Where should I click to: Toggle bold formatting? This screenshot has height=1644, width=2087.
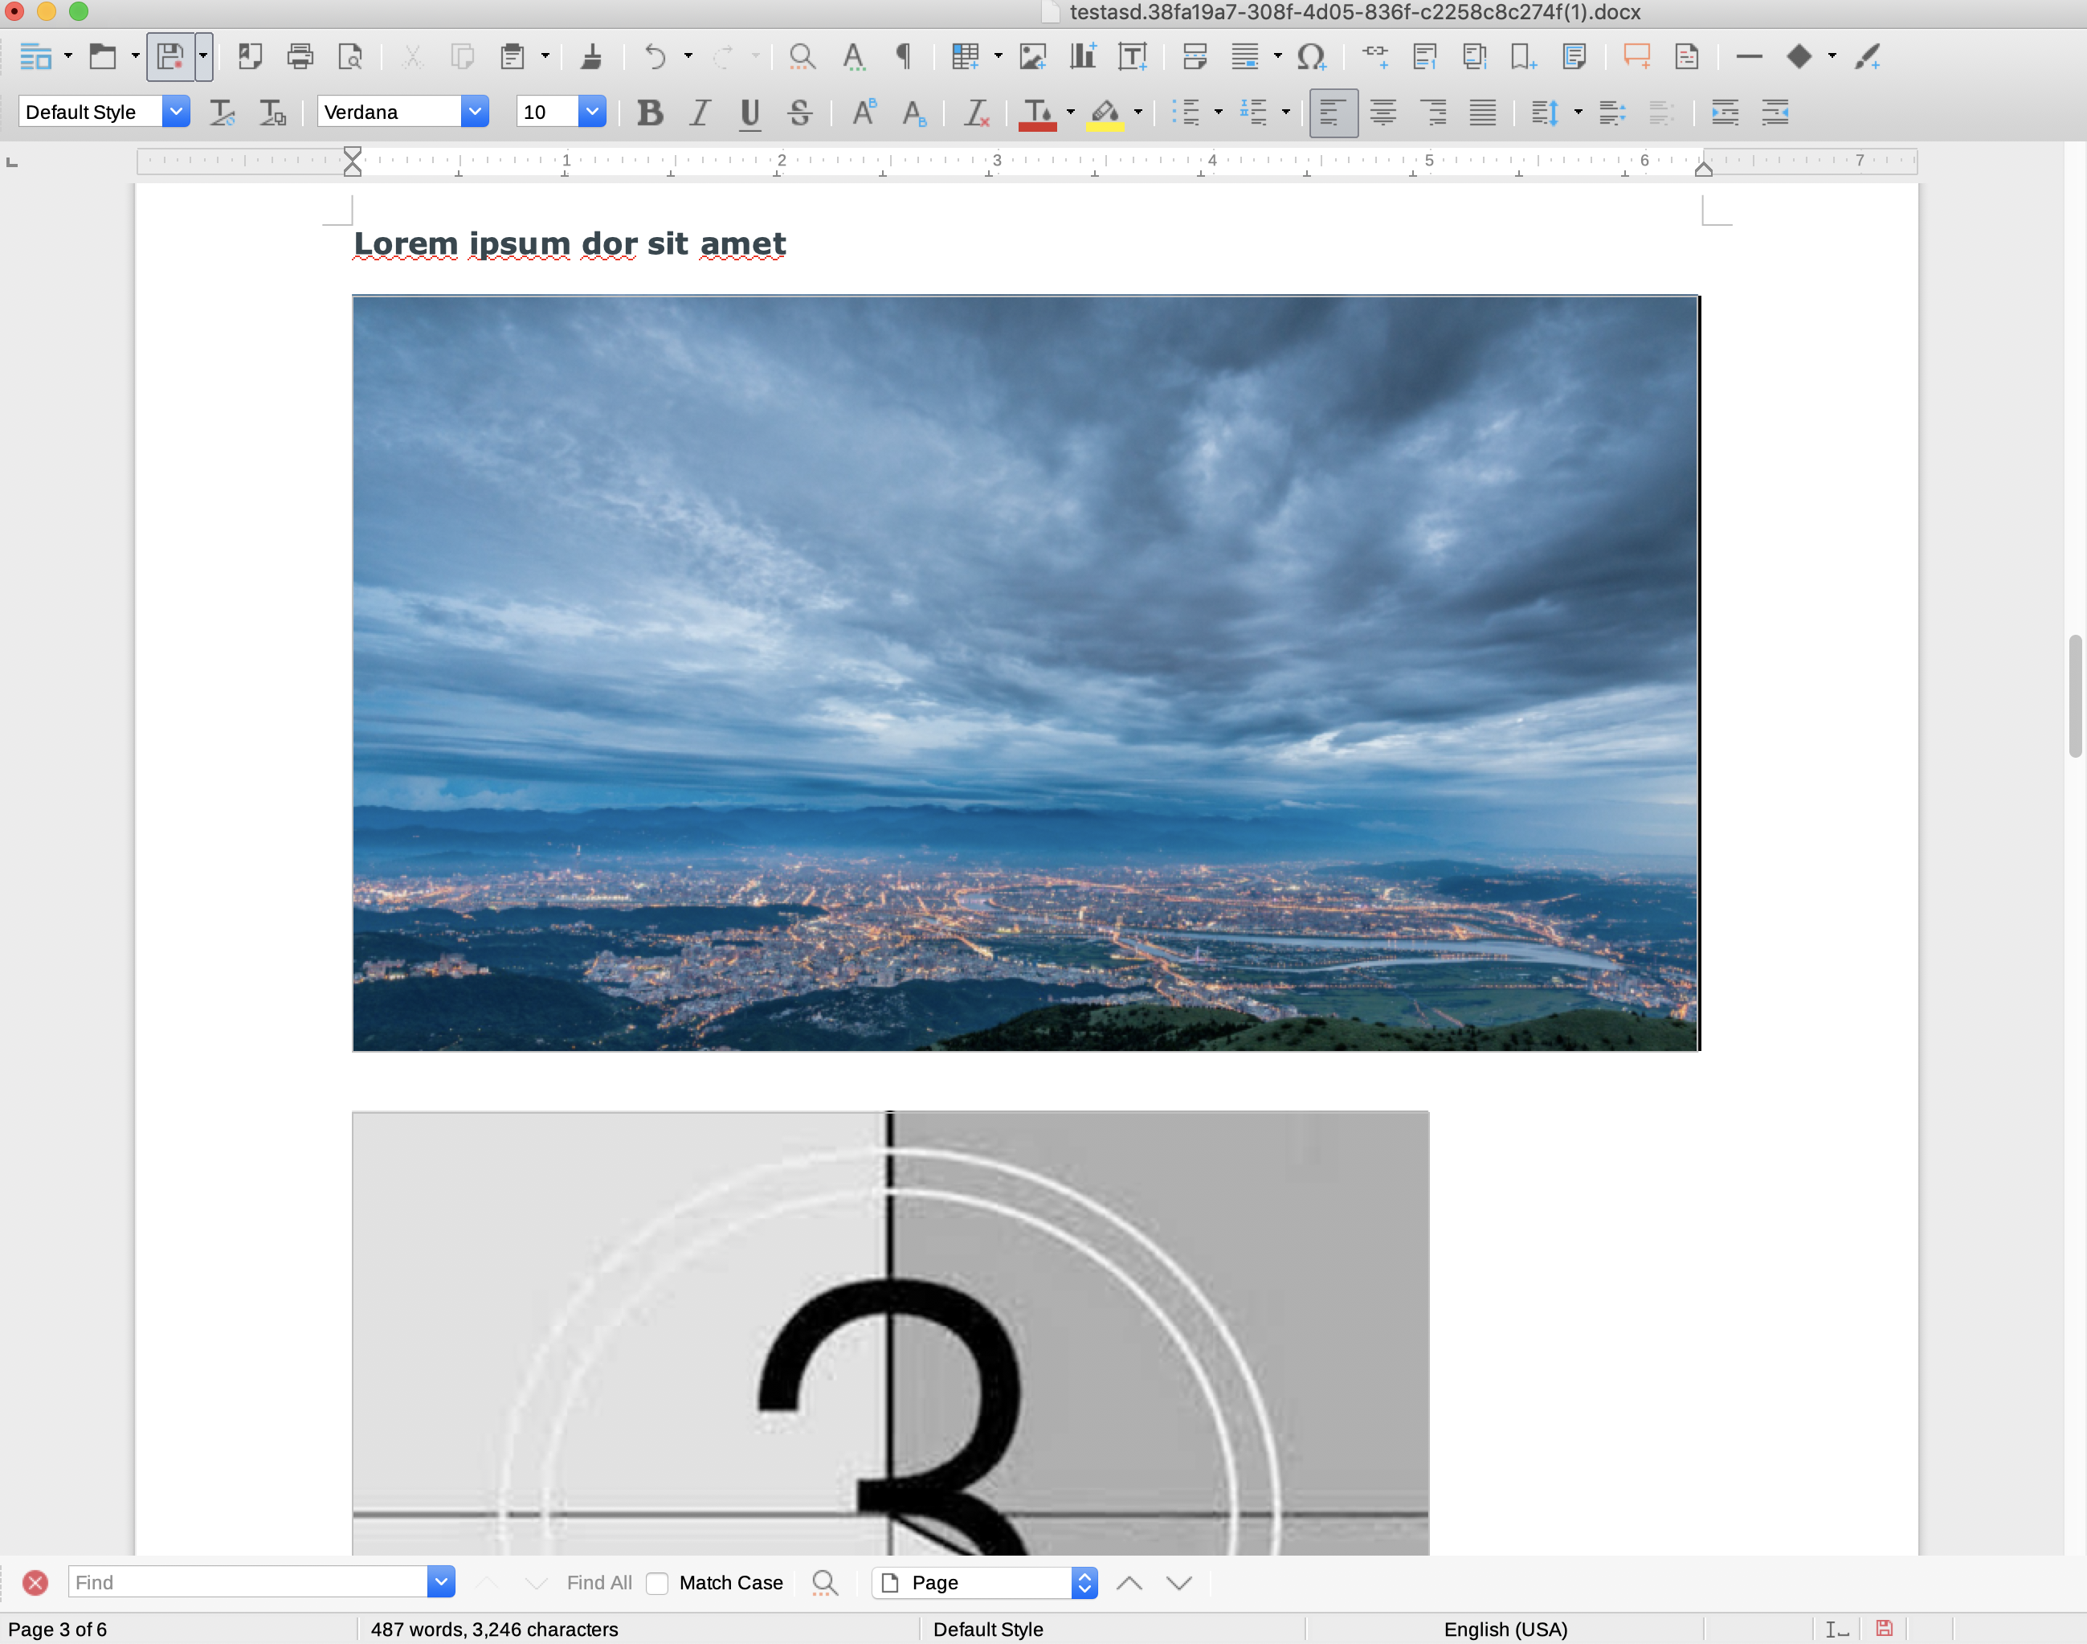[x=651, y=112]
